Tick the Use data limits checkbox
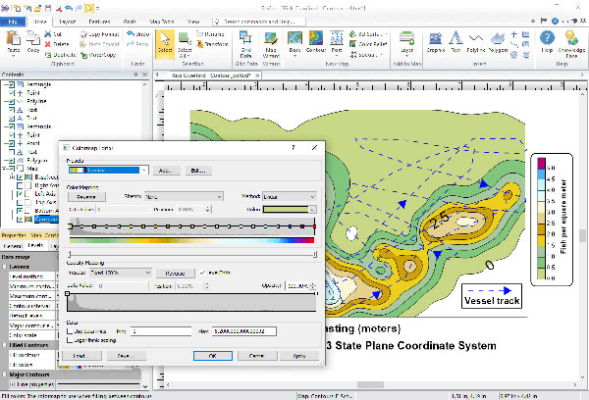The image size is (589, 400). (70, 331)
